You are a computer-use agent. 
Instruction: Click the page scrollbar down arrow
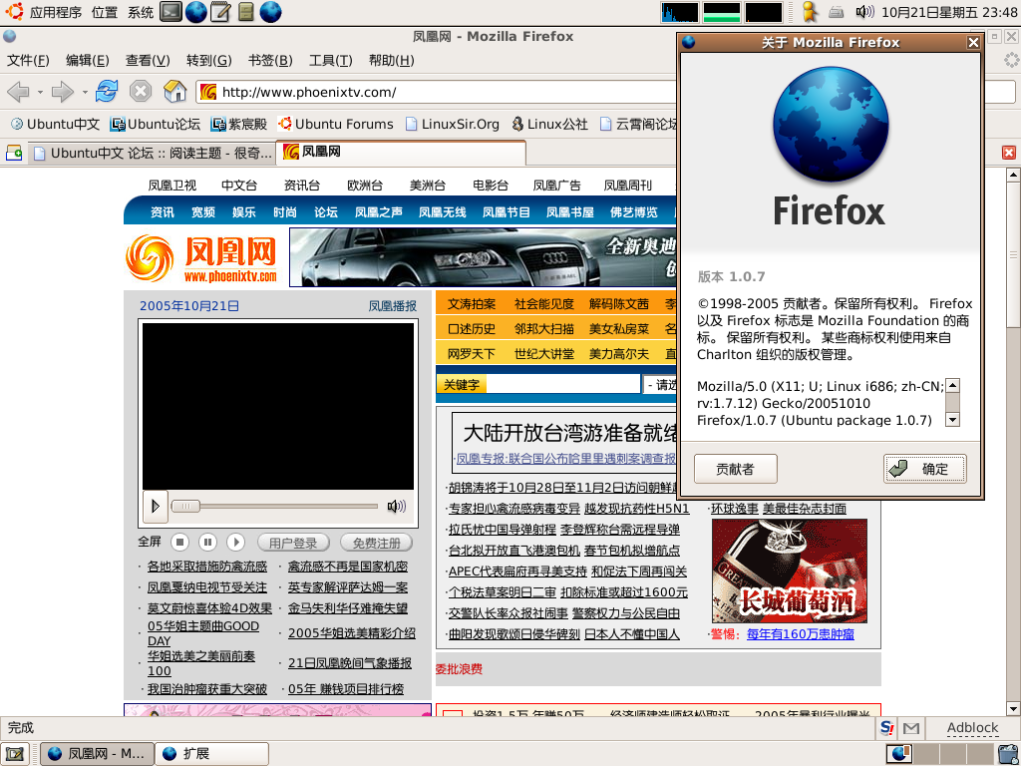pos(1013,709)
